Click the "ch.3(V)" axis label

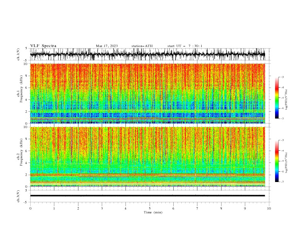[18, 196]
